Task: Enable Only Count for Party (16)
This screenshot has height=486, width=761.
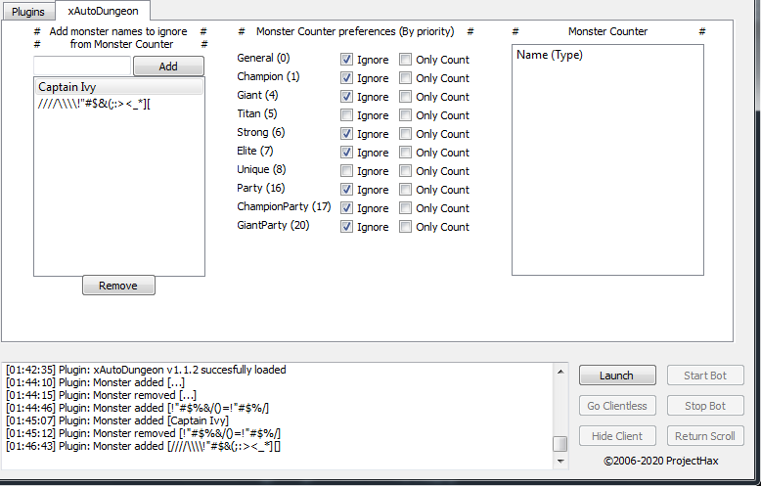Action: [x=406, y=190]
